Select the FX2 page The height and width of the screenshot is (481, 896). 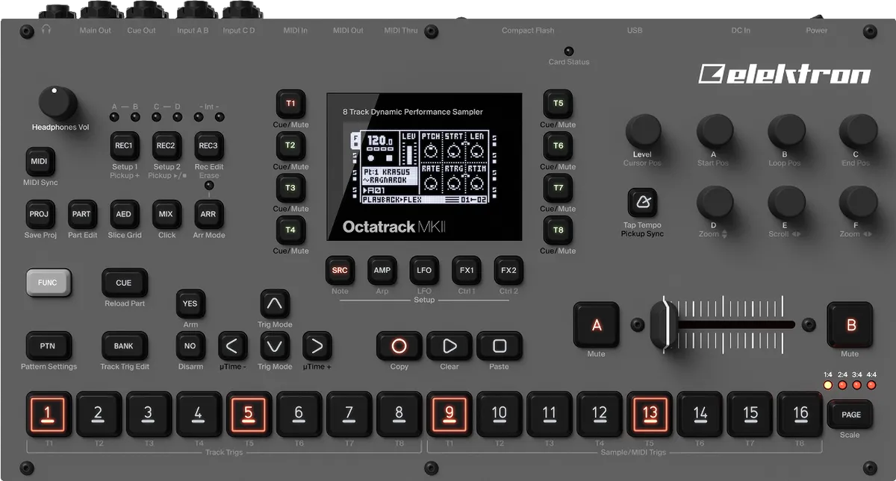point(508,271)
